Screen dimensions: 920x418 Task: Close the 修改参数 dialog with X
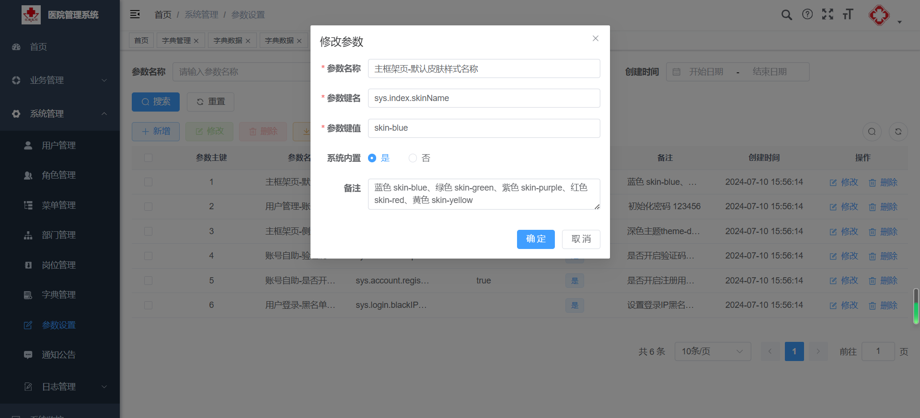pyautogui.click(x=595, y=38)
